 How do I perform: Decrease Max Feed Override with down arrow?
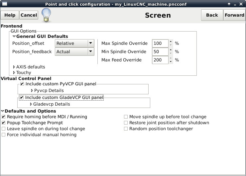coord(171,62)
